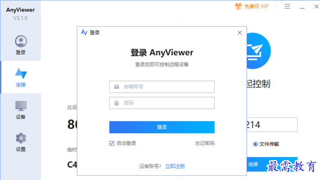Click the 登录后即可控制远程设备 subtitle text
This screenshot has height=180, width=320.
pyautogui.click(x=162, y=65)
